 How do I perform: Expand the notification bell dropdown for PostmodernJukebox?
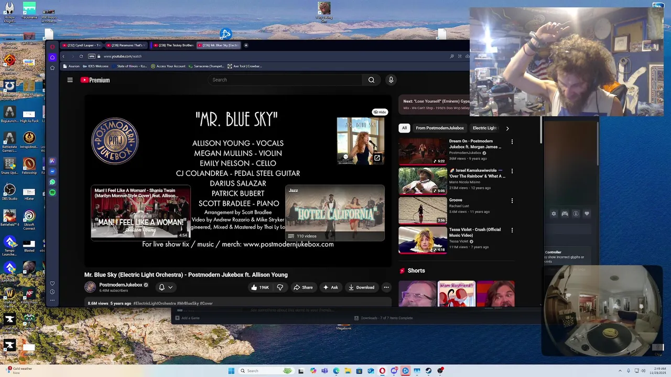point(166,287)
